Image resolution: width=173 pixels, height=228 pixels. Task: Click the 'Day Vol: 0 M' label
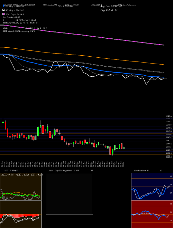point(109,10)
